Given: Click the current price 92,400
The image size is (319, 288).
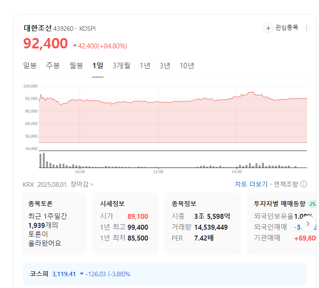Looking at the screenshot, I should 45,43.
